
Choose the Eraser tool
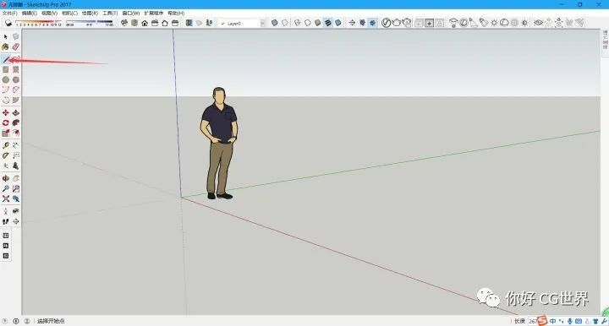(15, 47)
